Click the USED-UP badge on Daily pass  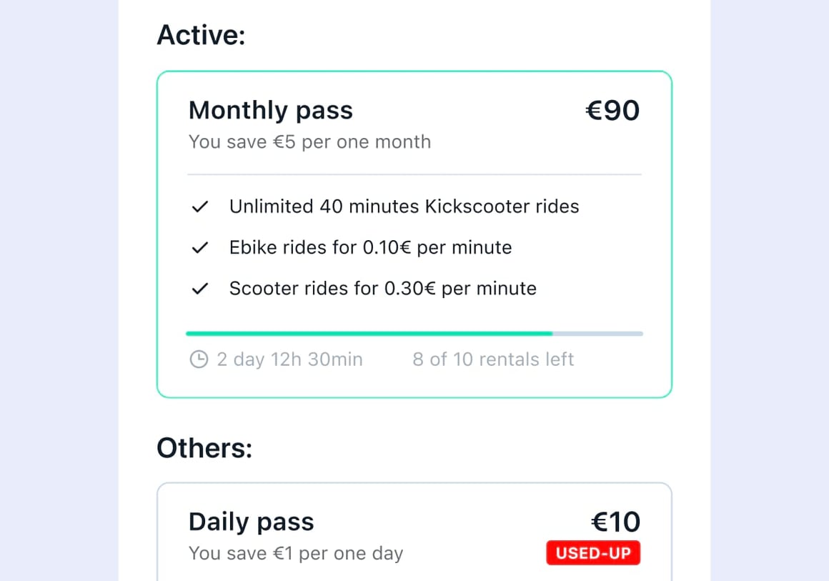pos(593,552)
